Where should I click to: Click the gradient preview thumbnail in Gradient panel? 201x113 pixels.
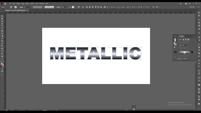[175, 40]
